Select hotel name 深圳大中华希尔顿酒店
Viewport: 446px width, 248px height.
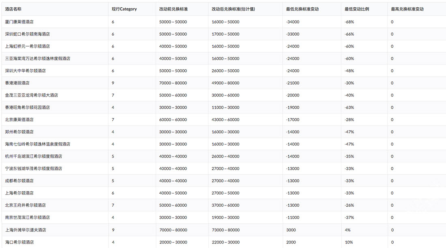point(25,71)
